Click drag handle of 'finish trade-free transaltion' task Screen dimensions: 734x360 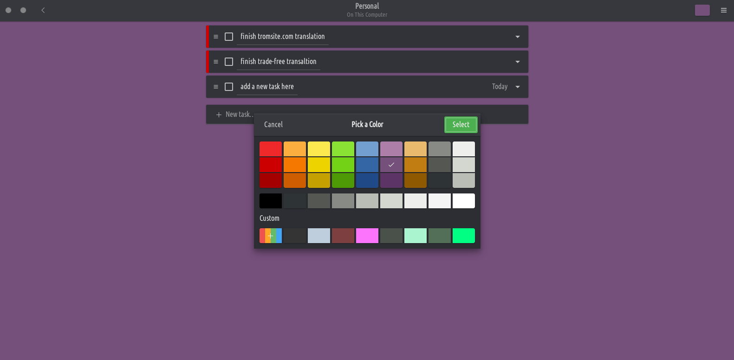point(216,62)
